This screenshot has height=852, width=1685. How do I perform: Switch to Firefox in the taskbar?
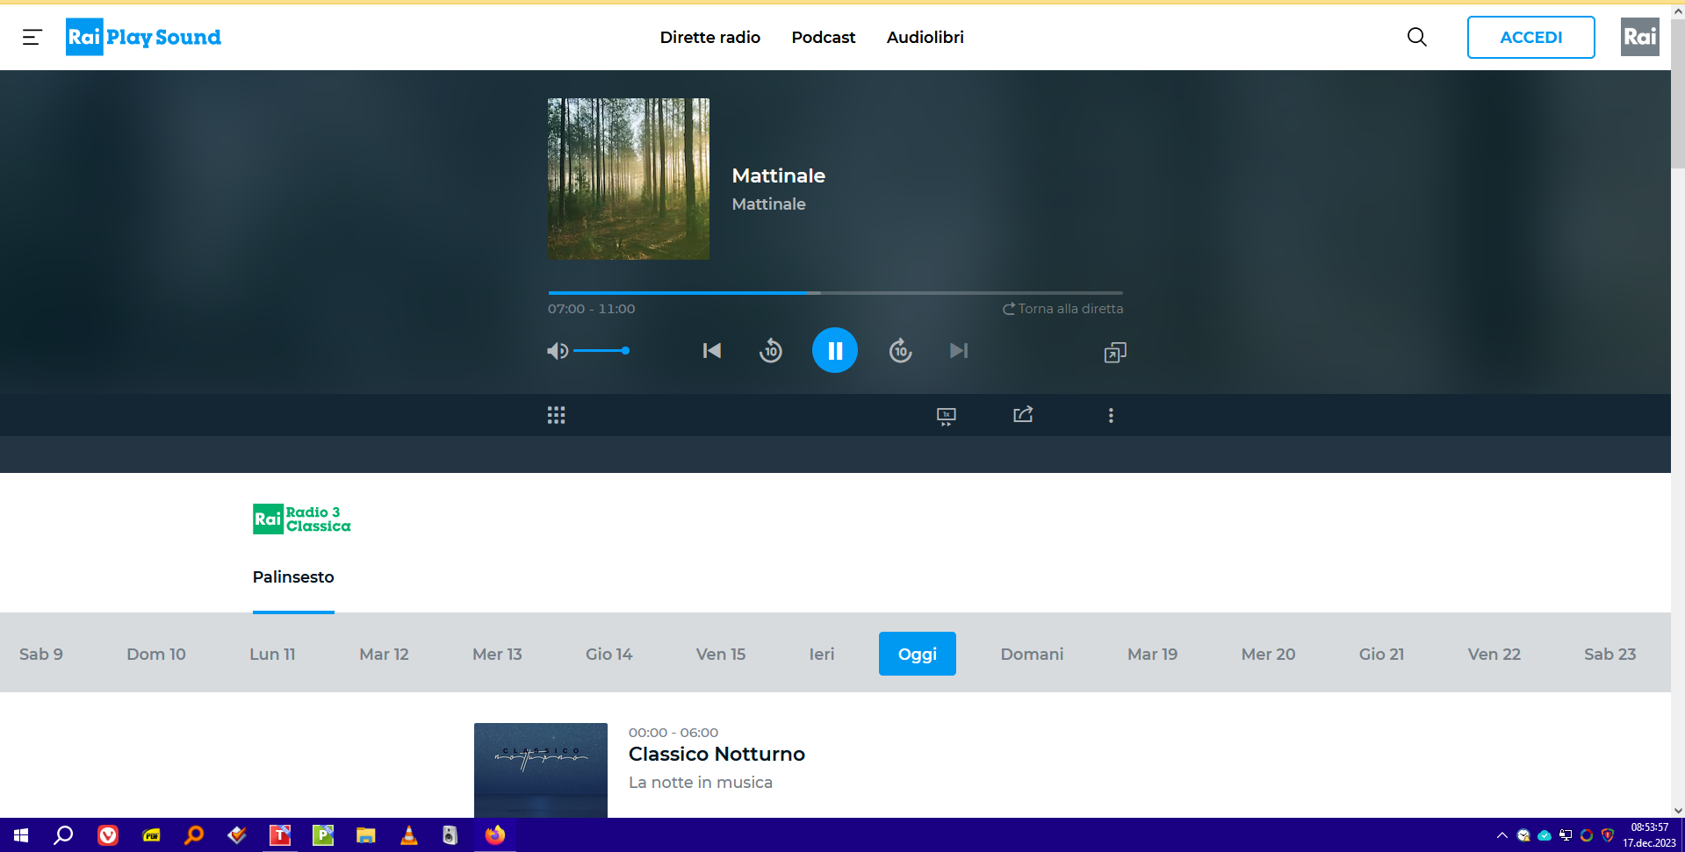click(495, 835)
